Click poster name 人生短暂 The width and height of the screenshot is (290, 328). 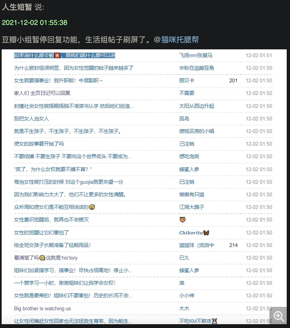click(x=17, y=7)
